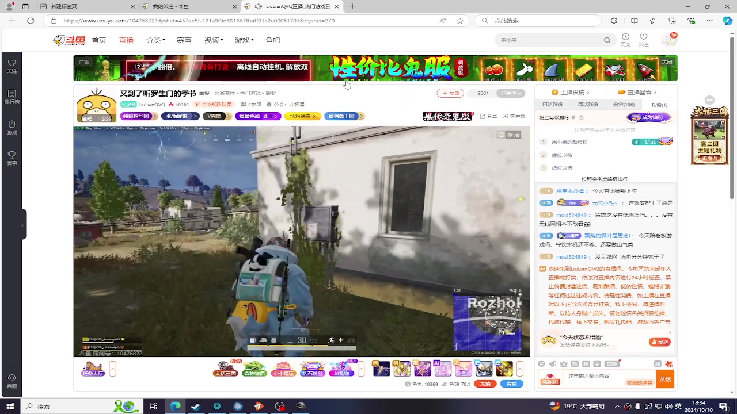Expand the 分类 dropdown in navigation

pyautogui.click(x=155, y=40)
